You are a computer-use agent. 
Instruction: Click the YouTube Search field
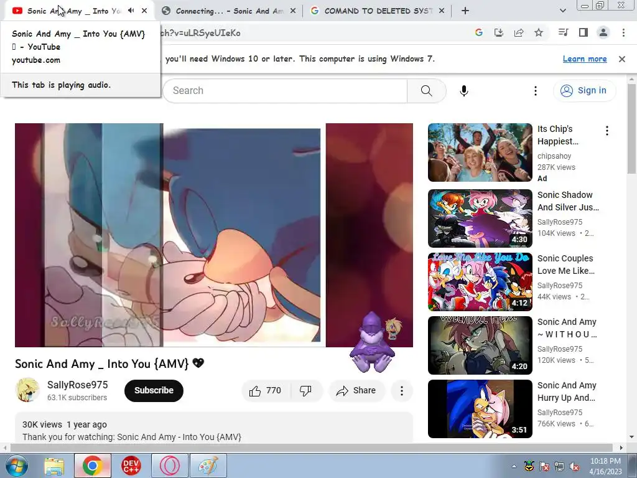pos(285,91)
